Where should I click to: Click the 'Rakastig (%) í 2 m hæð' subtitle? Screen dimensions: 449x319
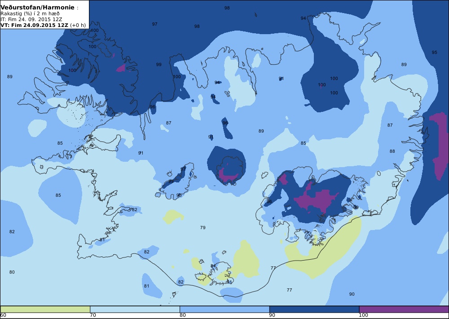(30, 13)
